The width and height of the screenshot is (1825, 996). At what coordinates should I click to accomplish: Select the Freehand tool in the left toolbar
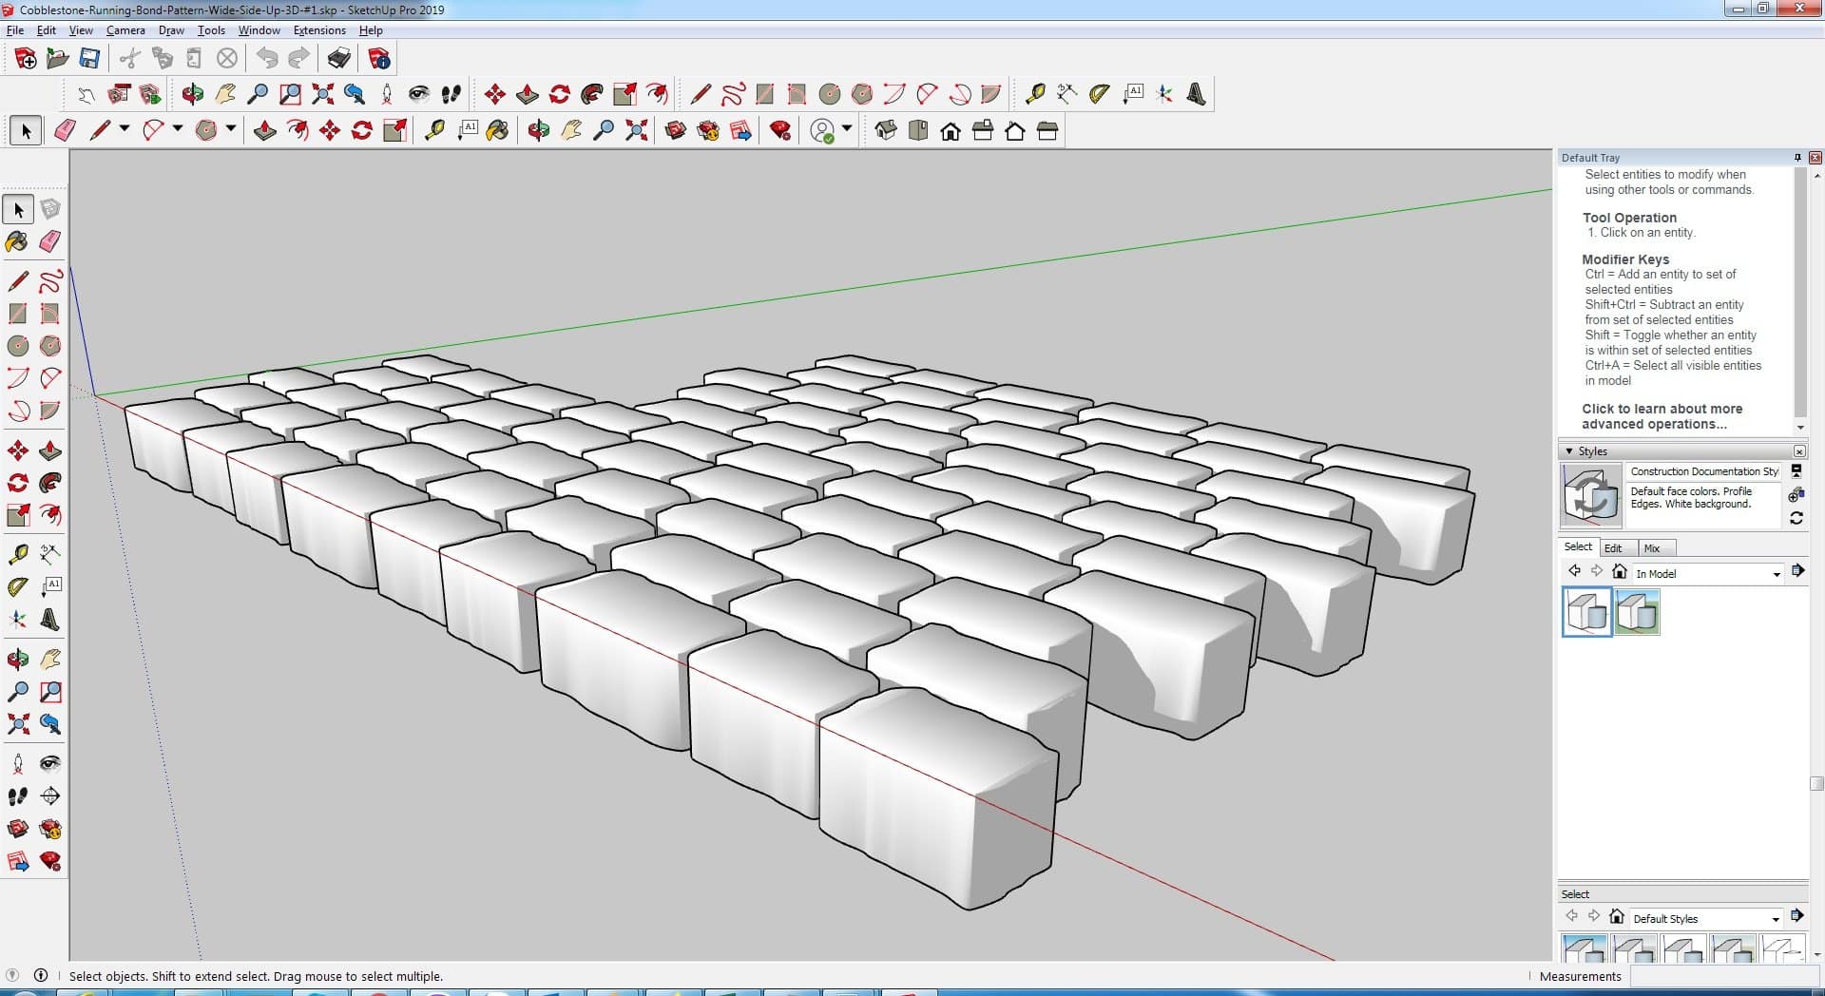(50, 281)
